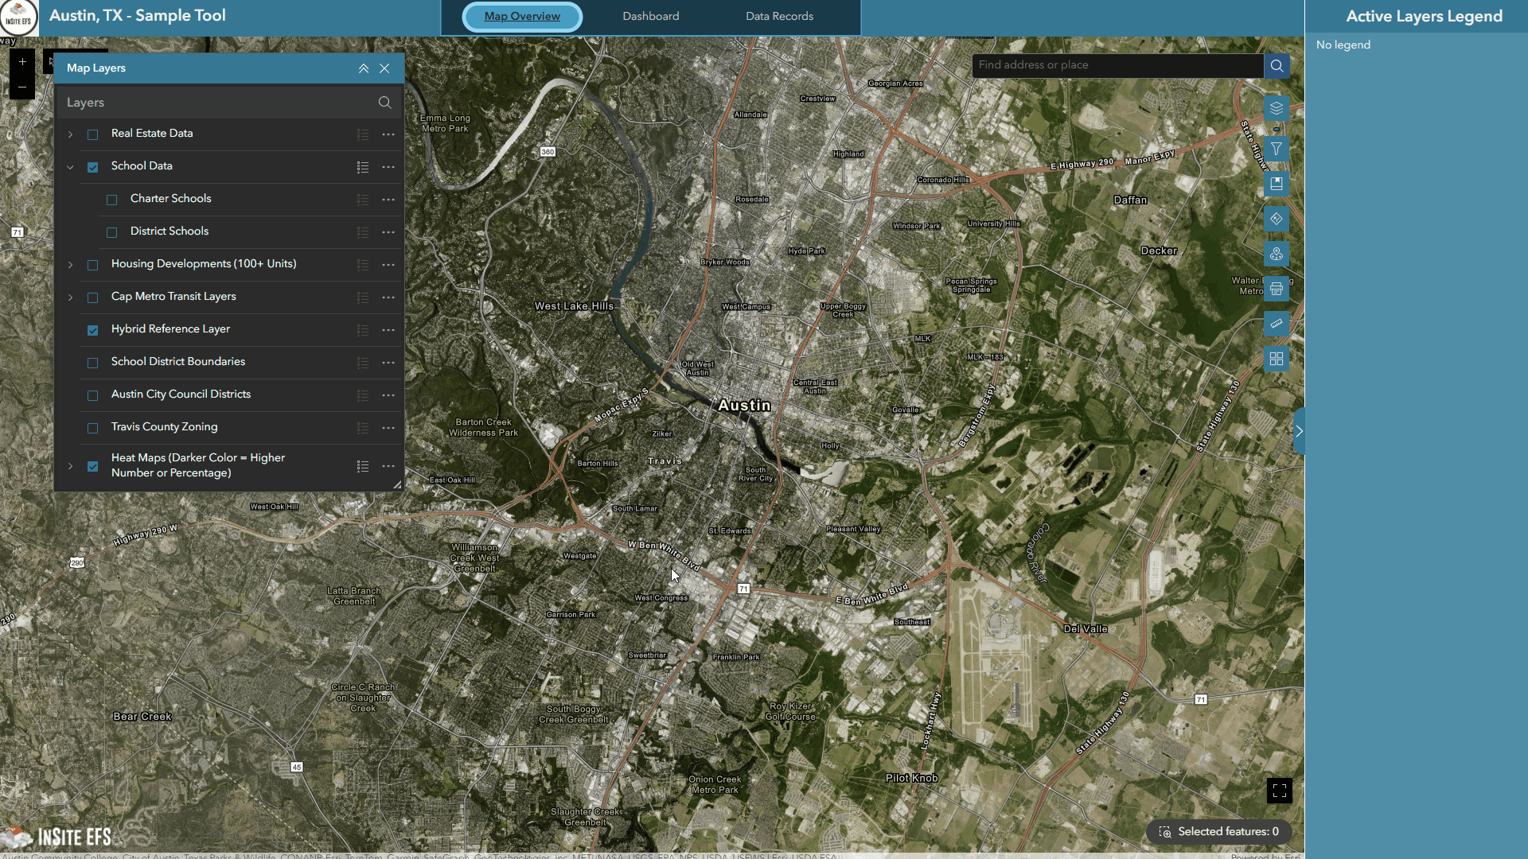Switch to the Map Overview tab
The width and height of the screenshot is (1528, 859).
coord(522,17)
